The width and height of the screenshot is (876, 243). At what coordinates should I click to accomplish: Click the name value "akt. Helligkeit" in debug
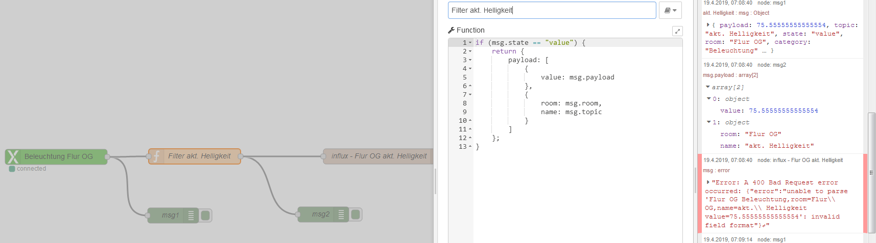tap(779, 146)
